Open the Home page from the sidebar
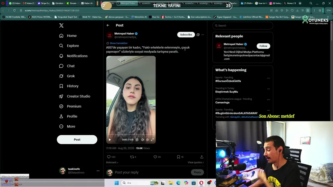 [68, 36]
